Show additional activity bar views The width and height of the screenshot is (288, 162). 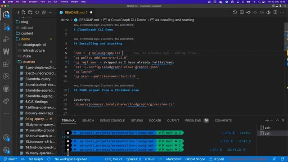click(x=6, y=113)
